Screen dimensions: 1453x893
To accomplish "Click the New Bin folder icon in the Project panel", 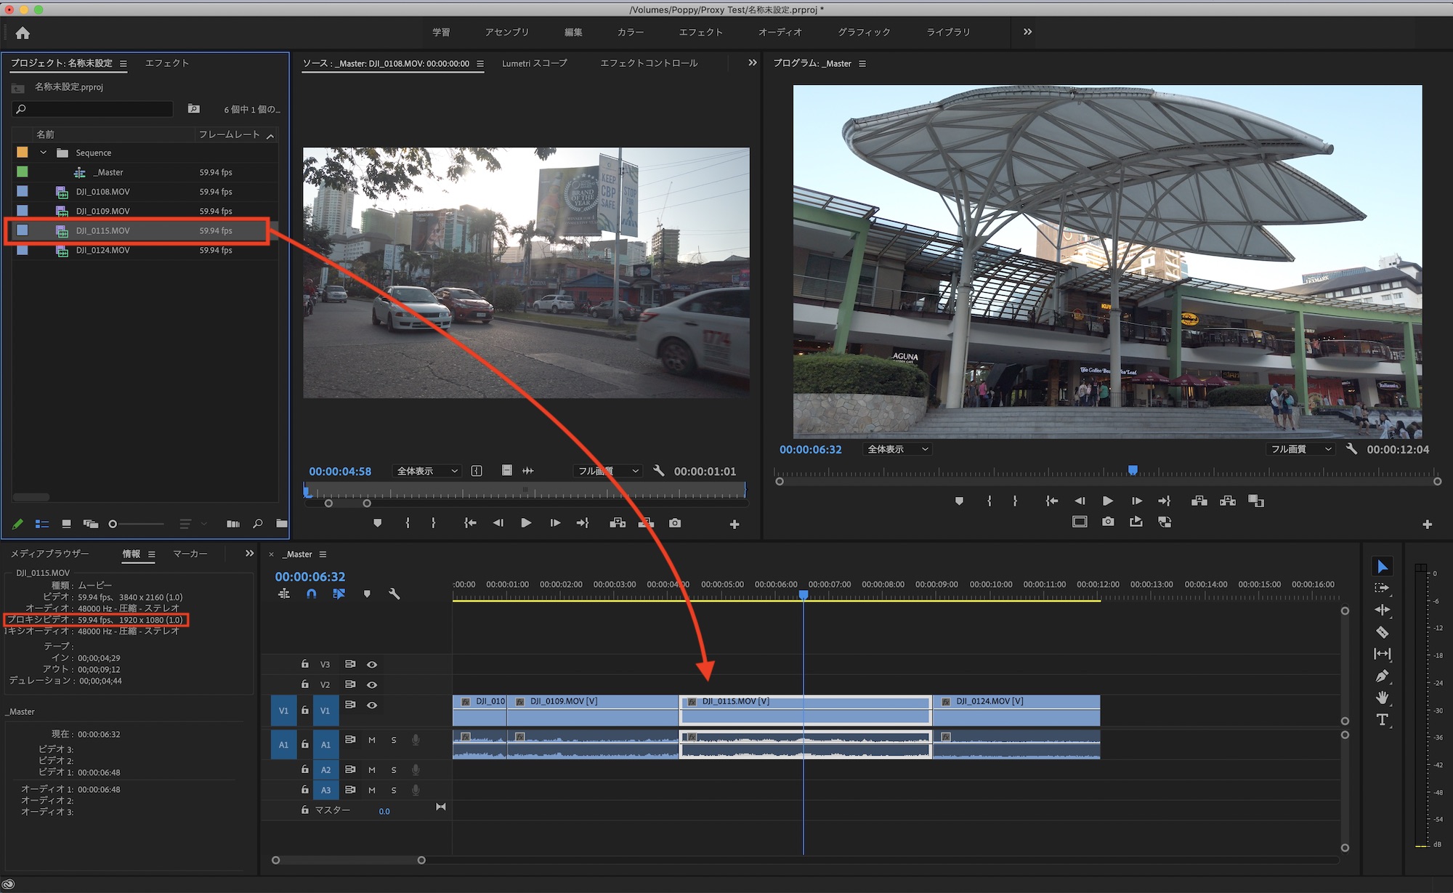I will pos(282,524).
